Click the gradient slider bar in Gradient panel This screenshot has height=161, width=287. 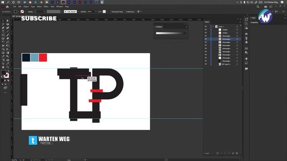170,33
